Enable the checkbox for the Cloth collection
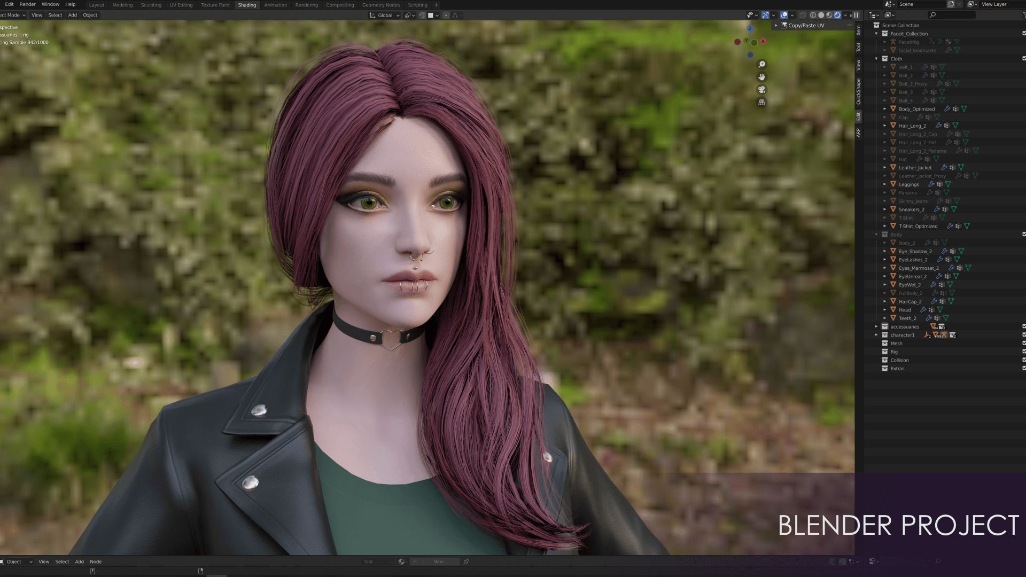 point(1023,59)
